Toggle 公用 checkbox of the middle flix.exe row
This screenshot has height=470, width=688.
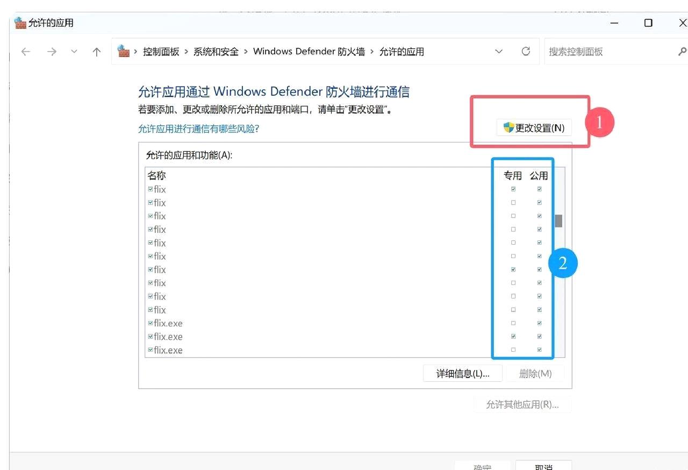click(540, 337)
